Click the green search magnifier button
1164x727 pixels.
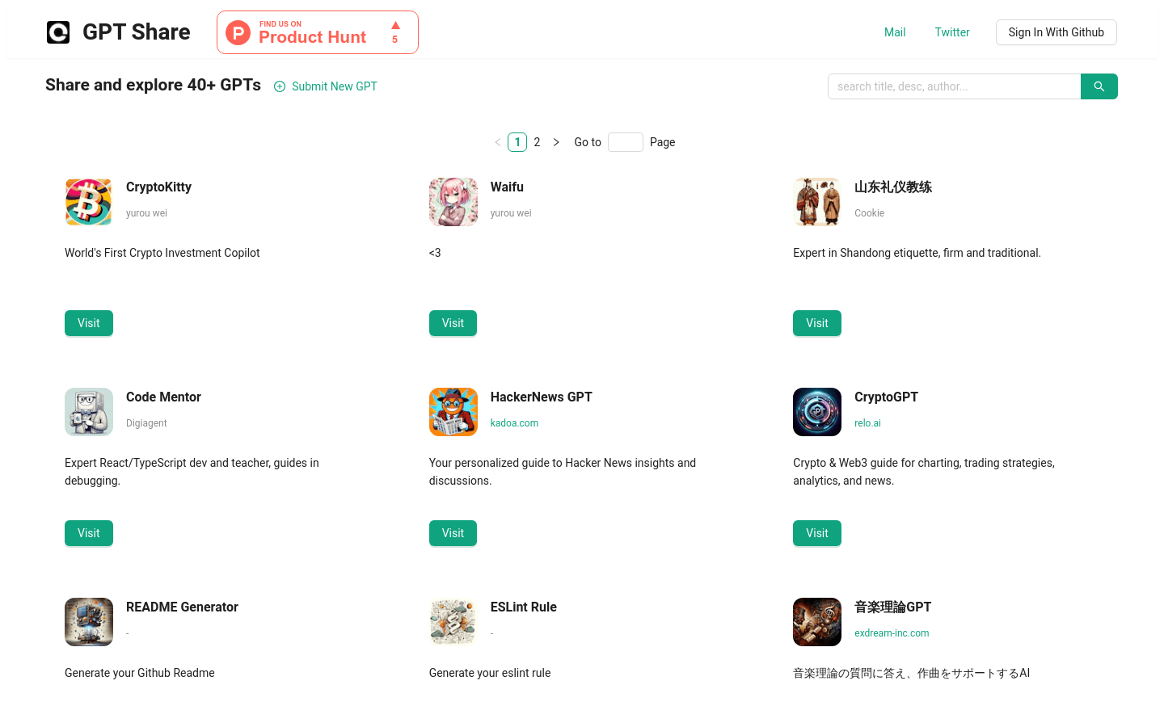point(1099,86)
